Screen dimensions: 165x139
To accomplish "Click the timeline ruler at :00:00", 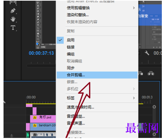I will [x=31, y=97].
